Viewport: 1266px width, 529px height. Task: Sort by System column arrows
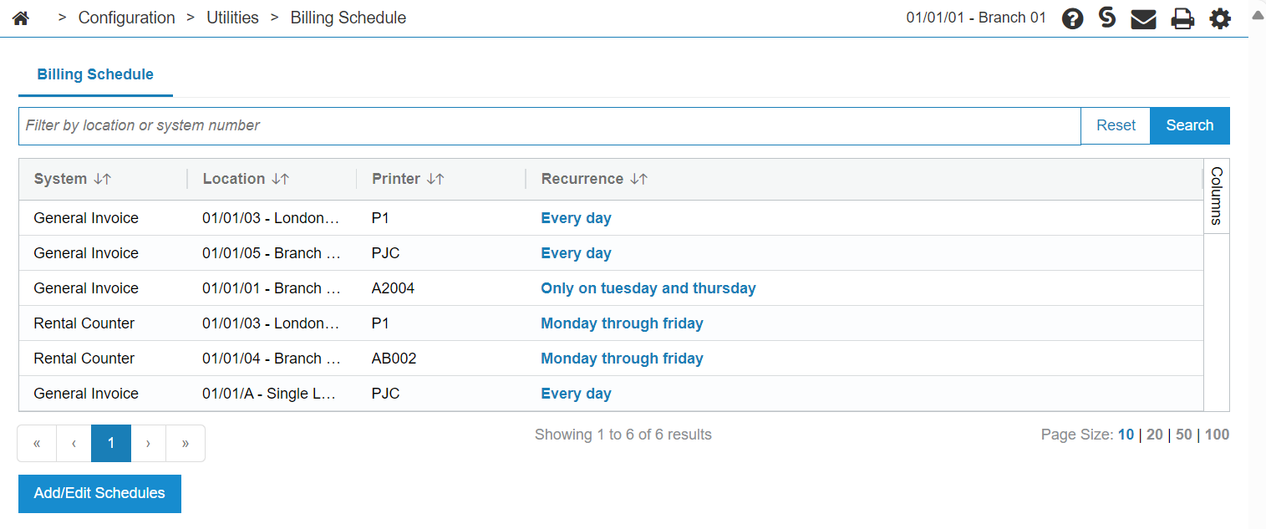tap(103, 179)
